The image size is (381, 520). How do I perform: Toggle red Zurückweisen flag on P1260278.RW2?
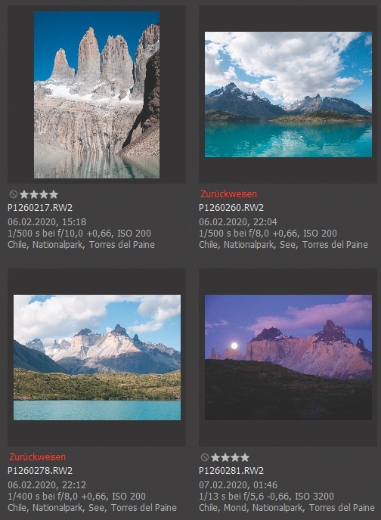tap(38, 457)
